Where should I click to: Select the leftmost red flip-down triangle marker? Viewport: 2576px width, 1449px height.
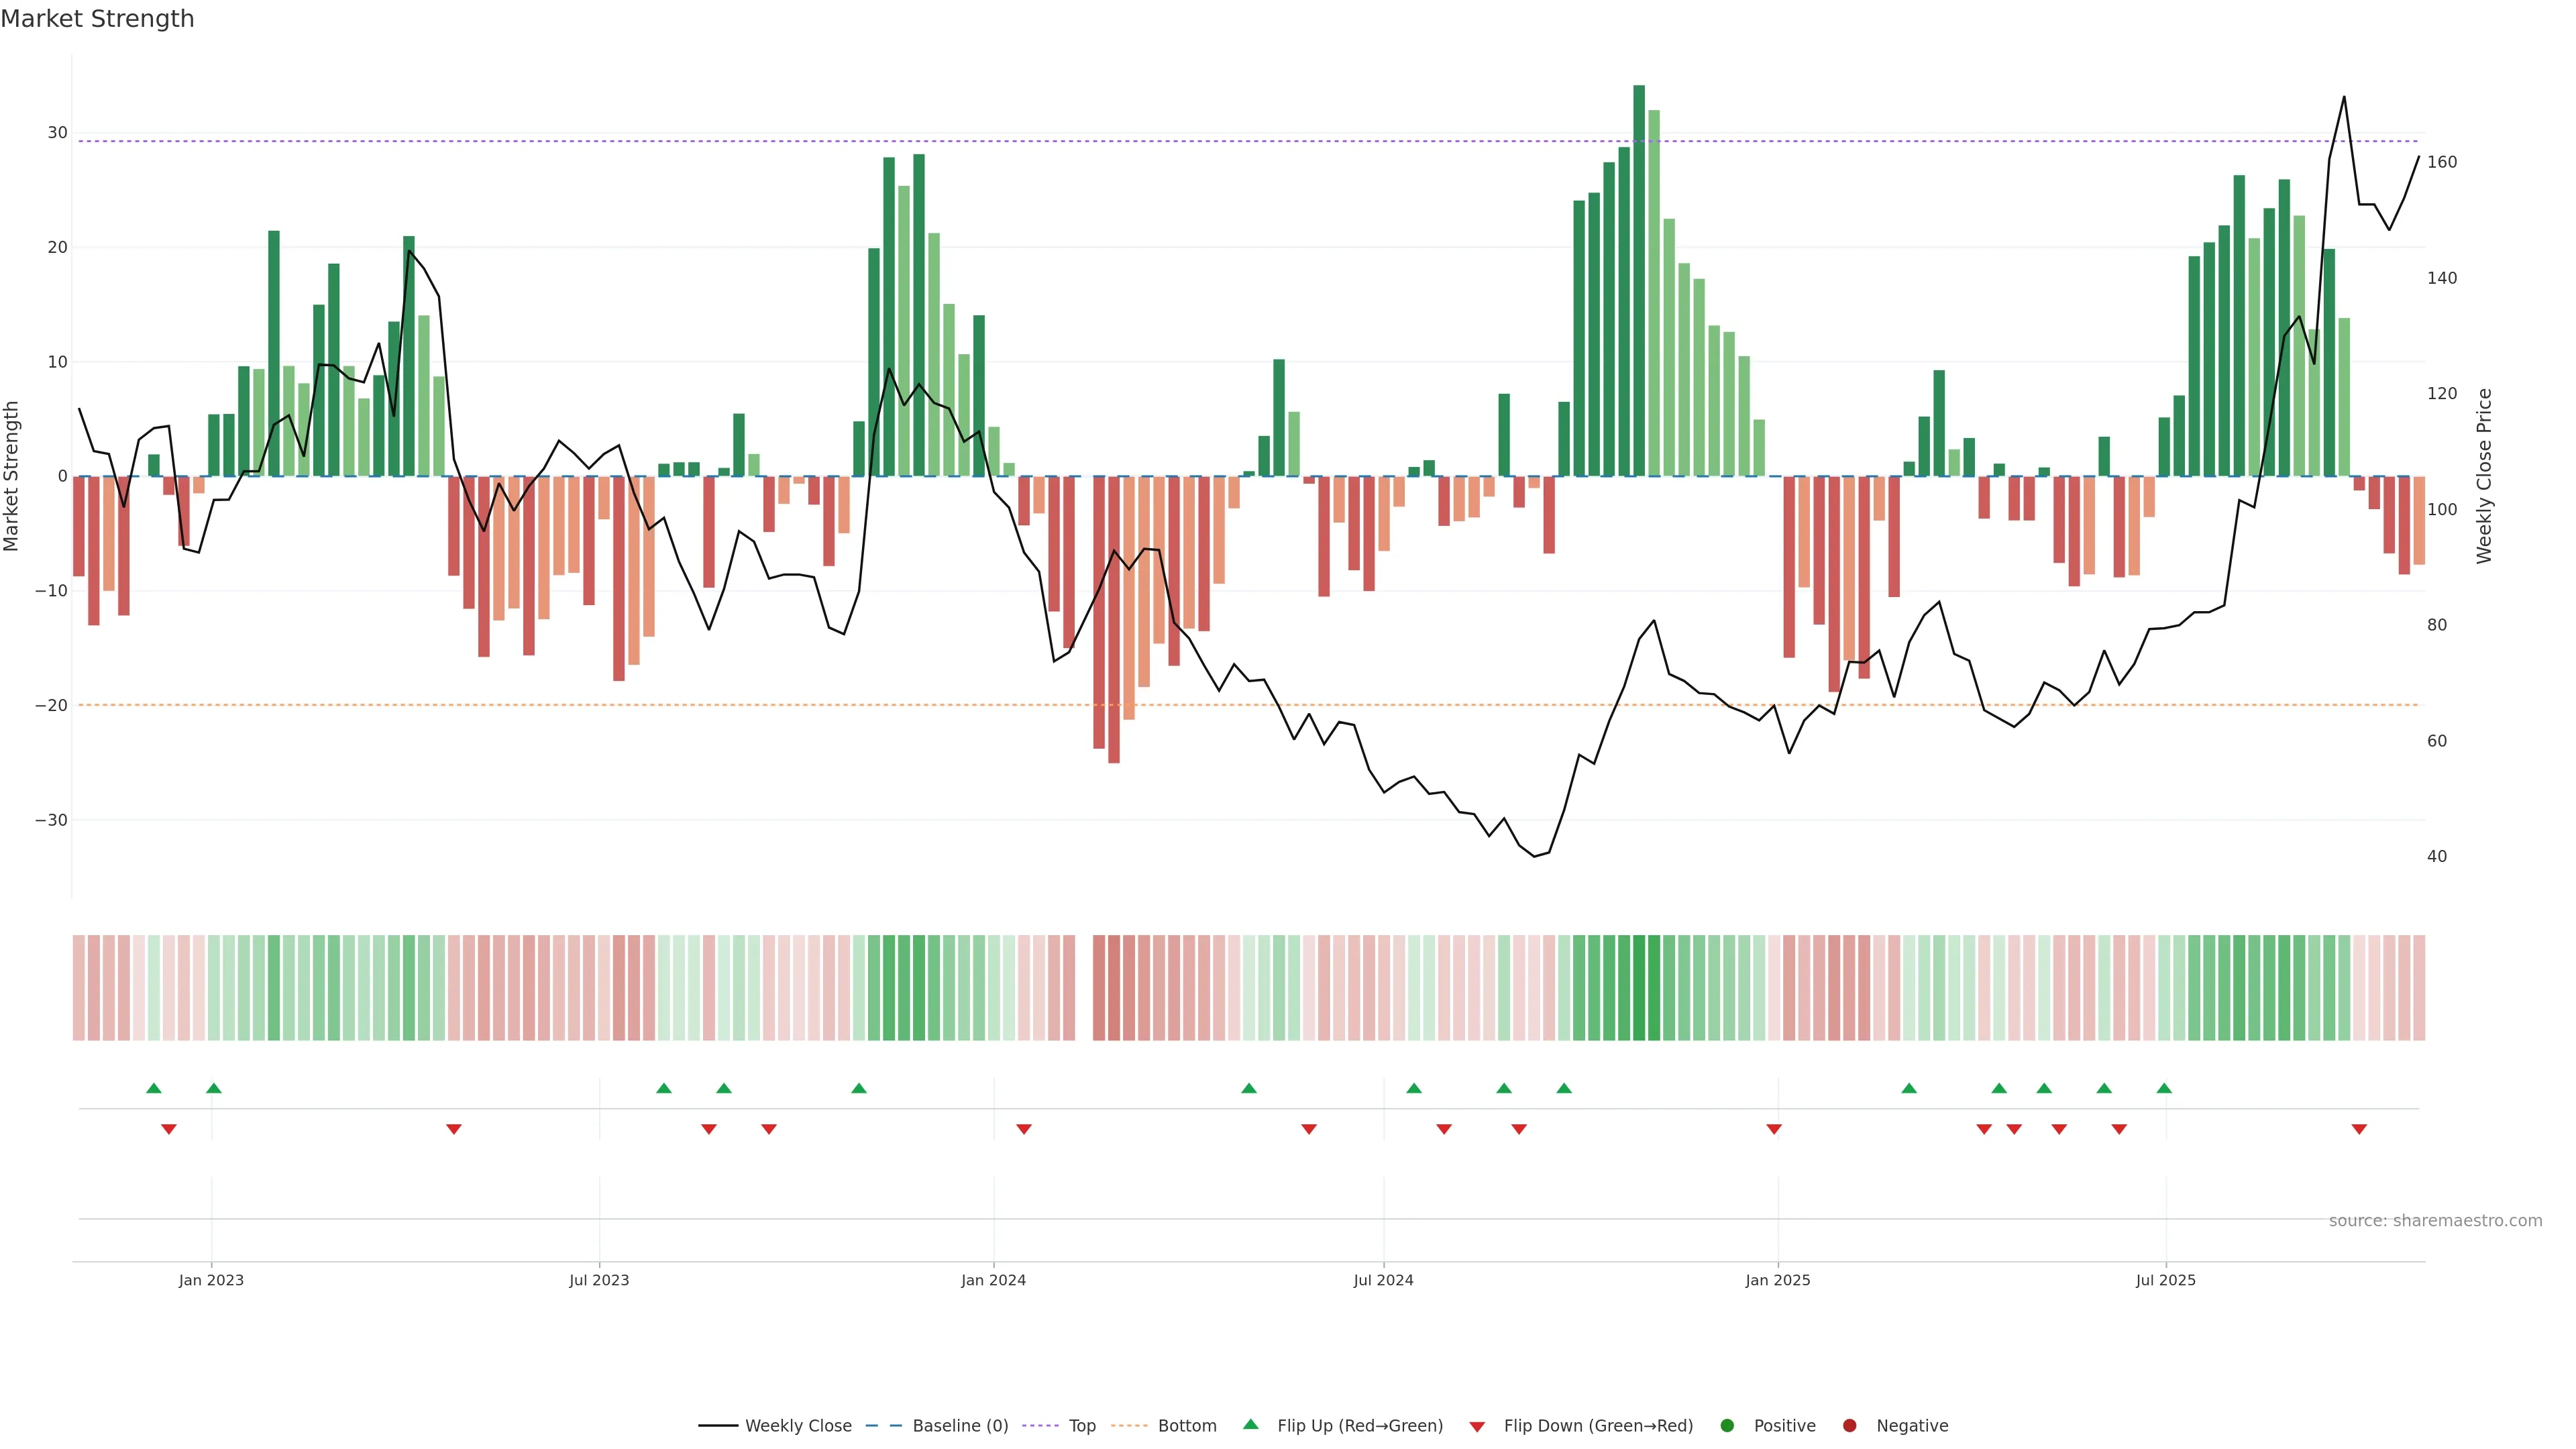click(x=169, y=1129)
